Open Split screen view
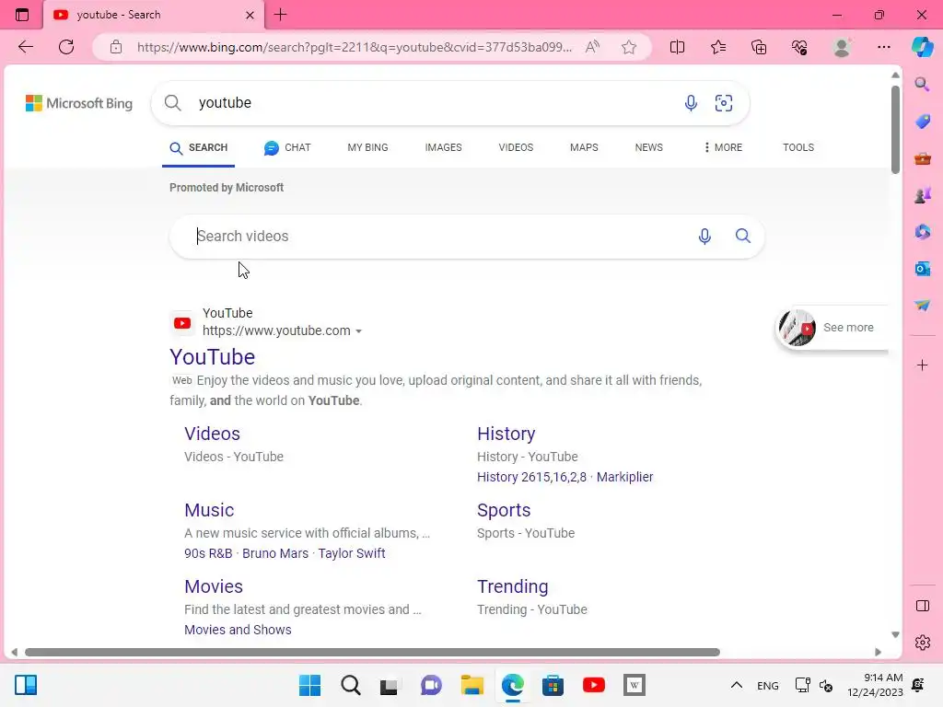The image size is (943, 707). pos(677,47)
